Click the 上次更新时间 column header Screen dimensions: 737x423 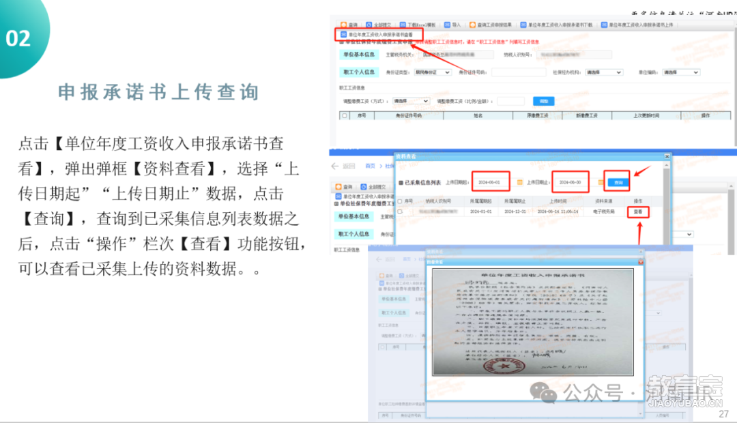point(646,115)
